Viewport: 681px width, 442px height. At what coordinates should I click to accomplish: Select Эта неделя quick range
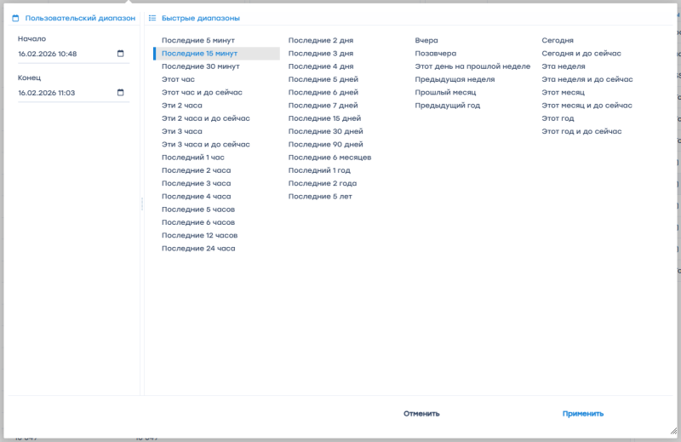(564, 66)
